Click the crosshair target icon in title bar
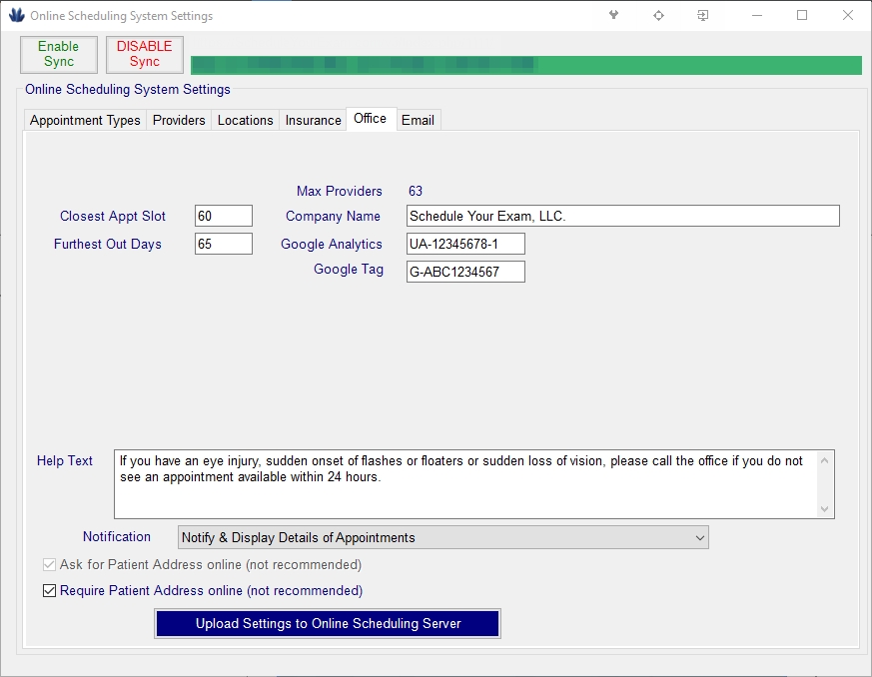 (658, 16)
